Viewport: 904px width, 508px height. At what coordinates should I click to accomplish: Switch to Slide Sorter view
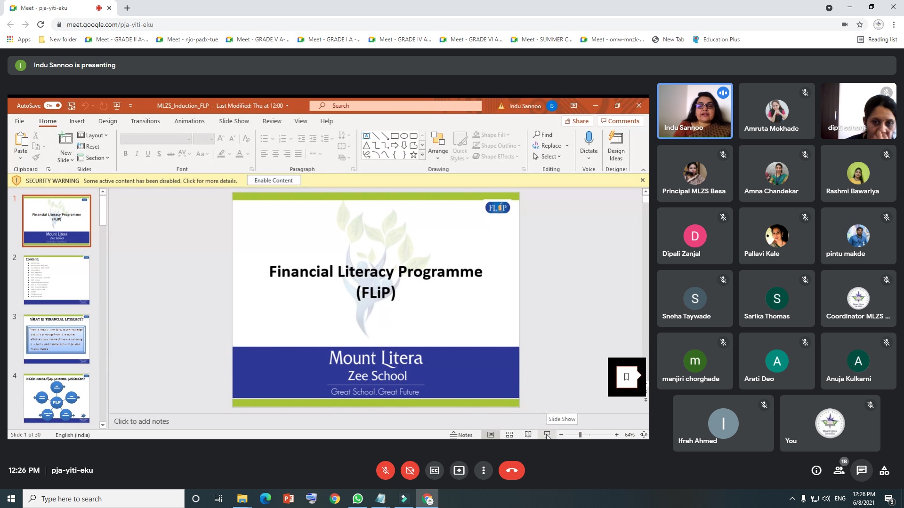tap(509, 435)
